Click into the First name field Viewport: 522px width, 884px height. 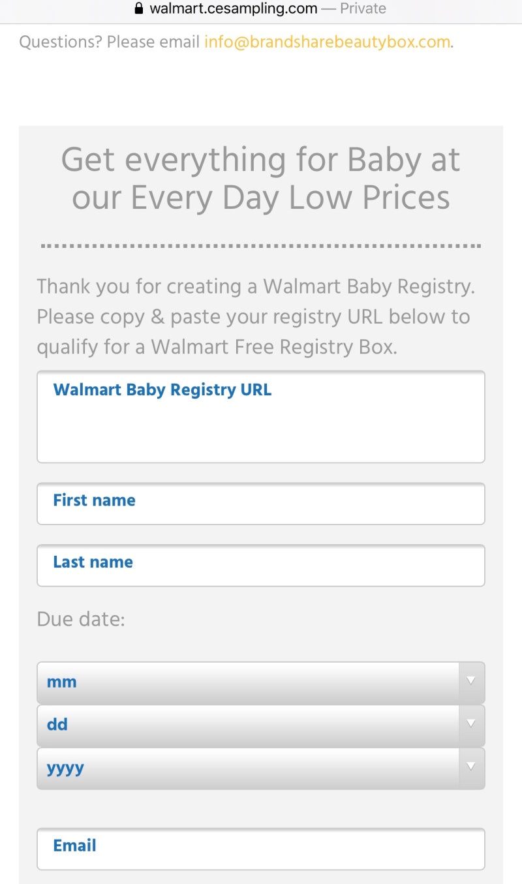261,504
